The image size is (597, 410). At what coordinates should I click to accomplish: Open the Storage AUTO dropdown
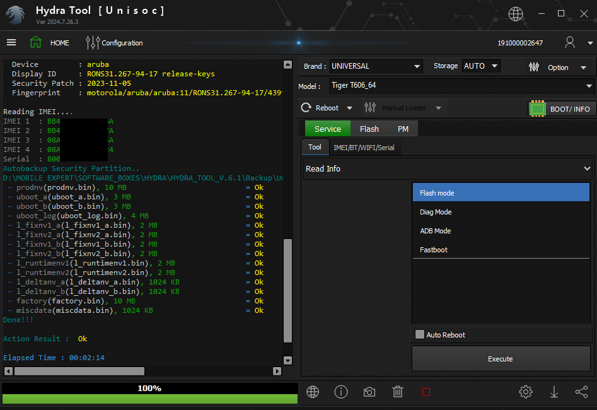pyautogui.click(x=481, y=66)
